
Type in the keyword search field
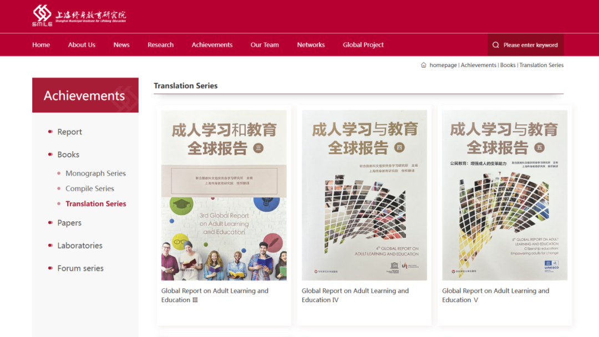[530, 45]
